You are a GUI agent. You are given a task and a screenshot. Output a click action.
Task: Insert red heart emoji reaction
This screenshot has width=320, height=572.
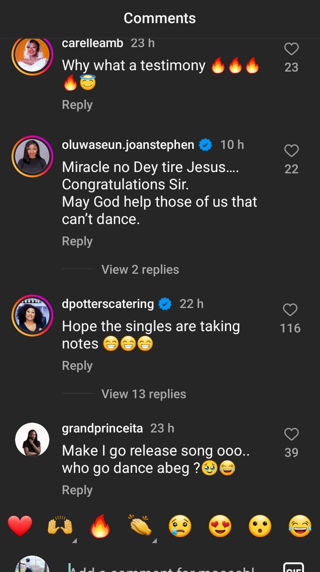[20, 527]
